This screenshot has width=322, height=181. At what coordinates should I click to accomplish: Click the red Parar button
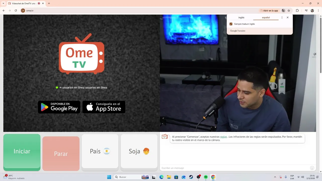point(61,154)
